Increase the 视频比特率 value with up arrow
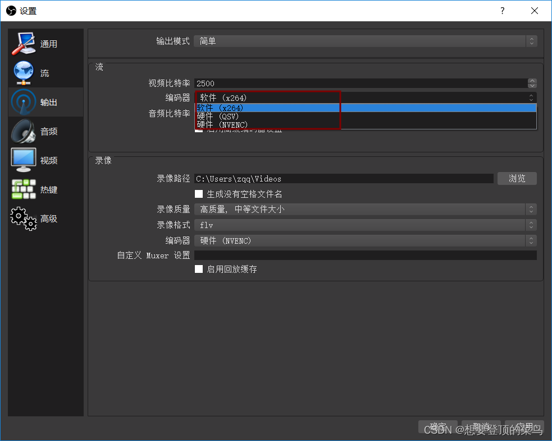 (x=532, y=81)
